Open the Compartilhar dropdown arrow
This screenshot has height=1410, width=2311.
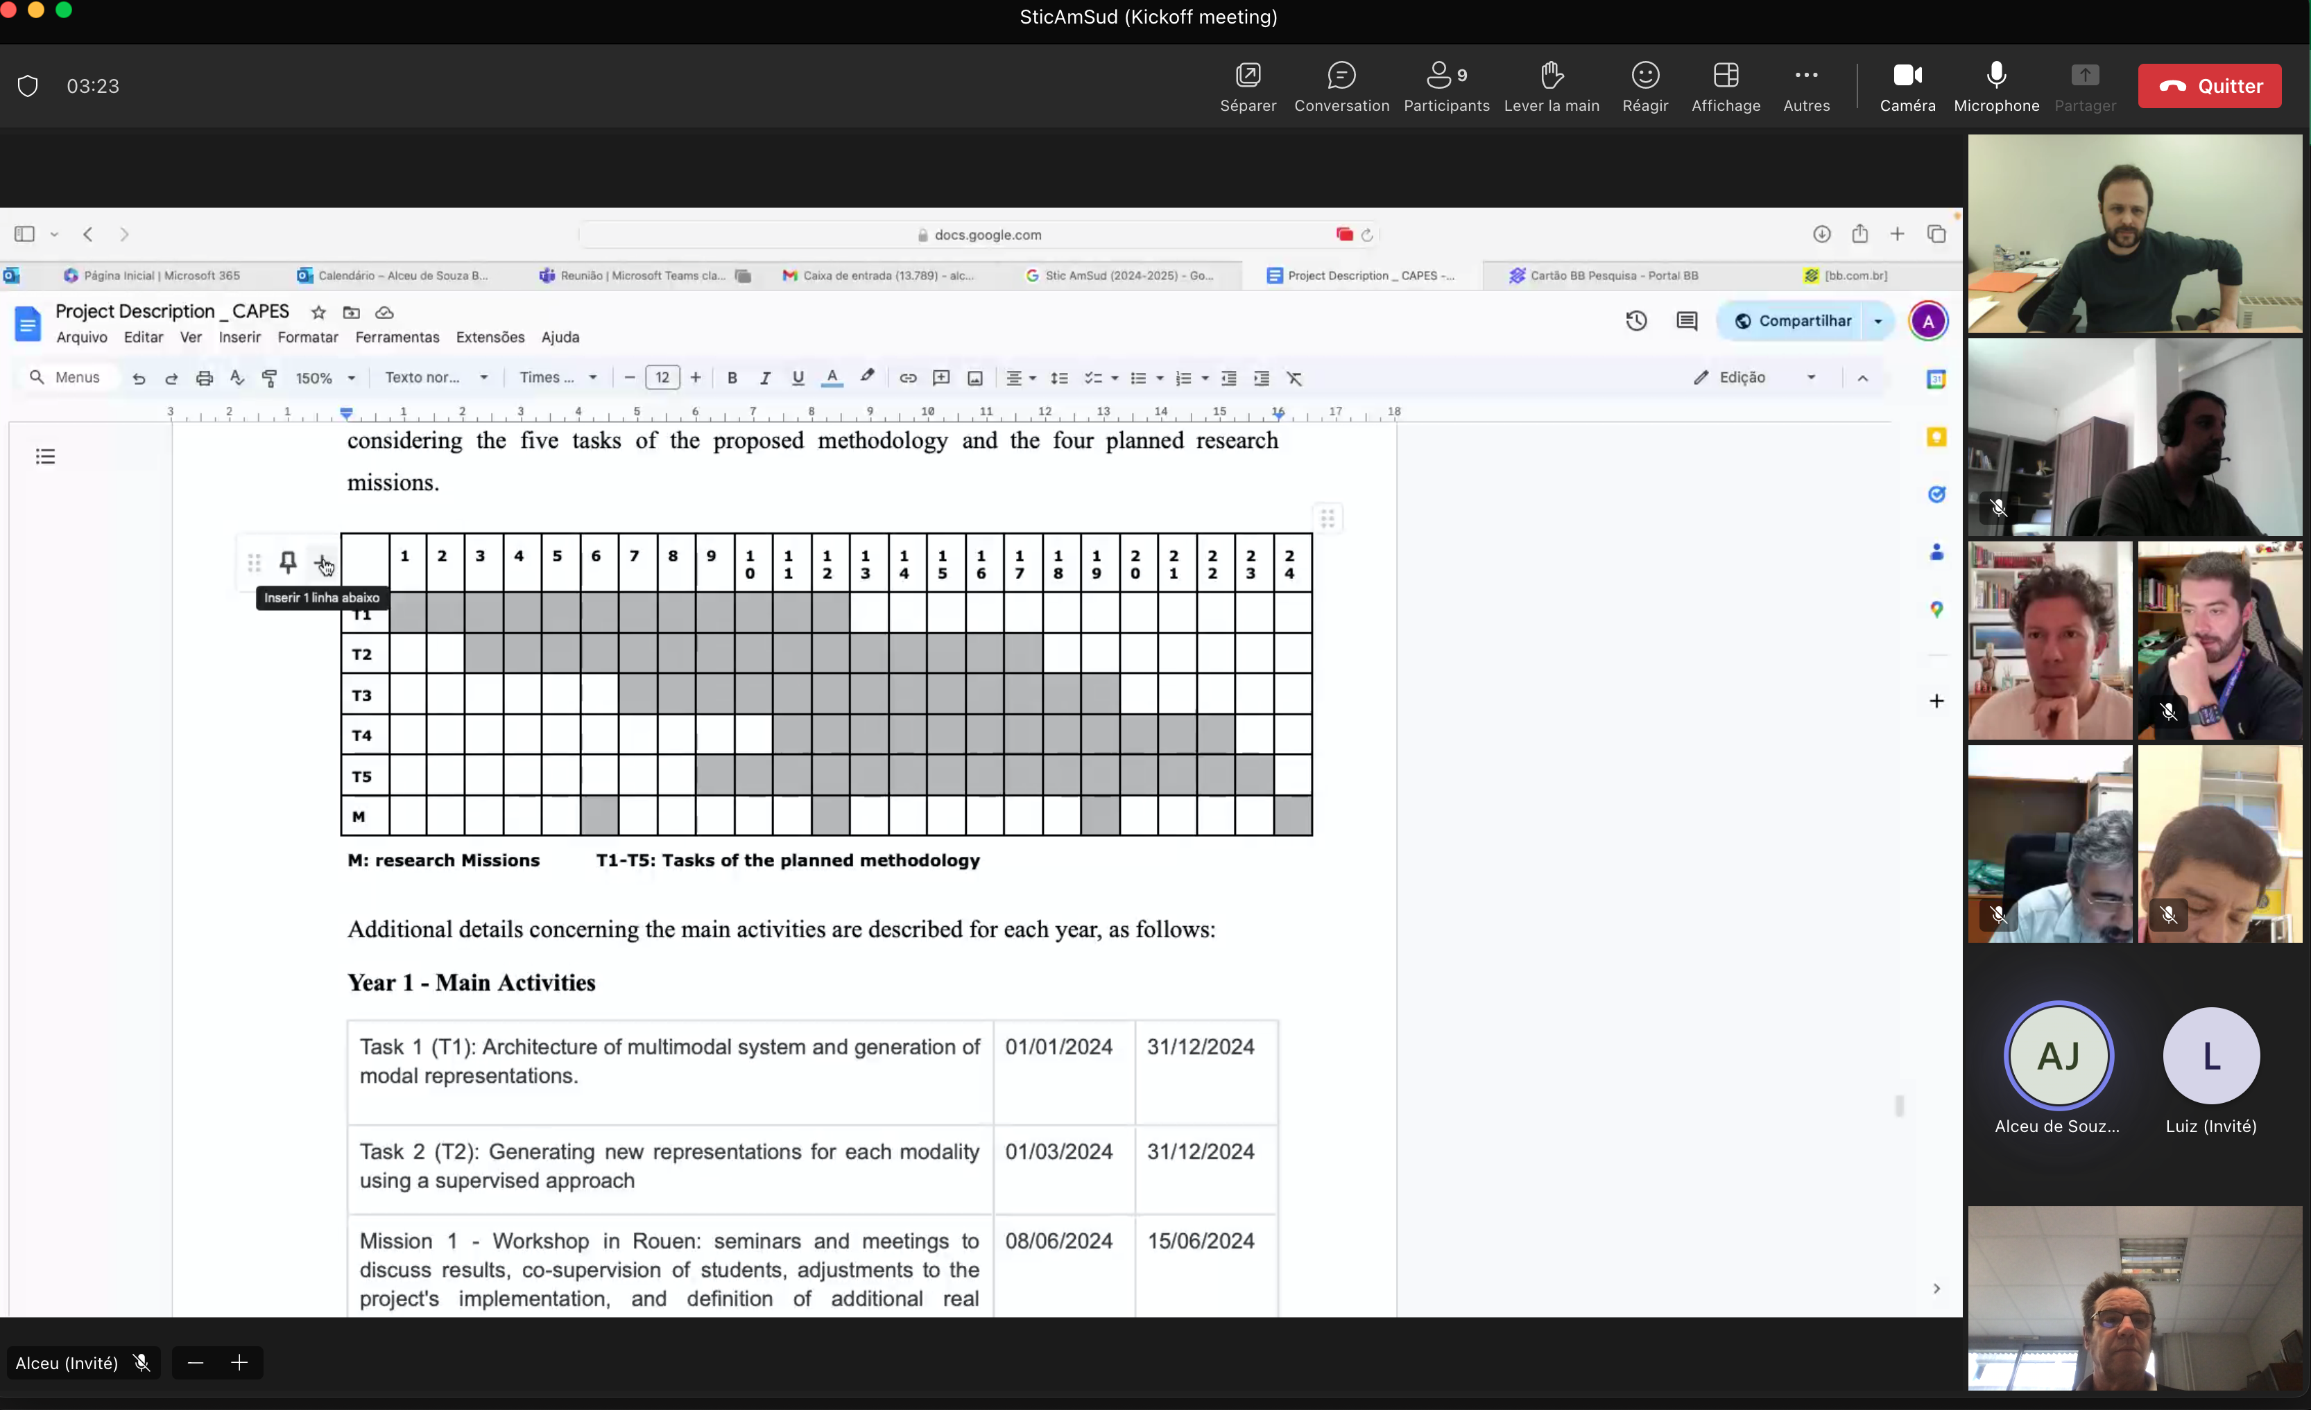click(x=1878, y=322)
